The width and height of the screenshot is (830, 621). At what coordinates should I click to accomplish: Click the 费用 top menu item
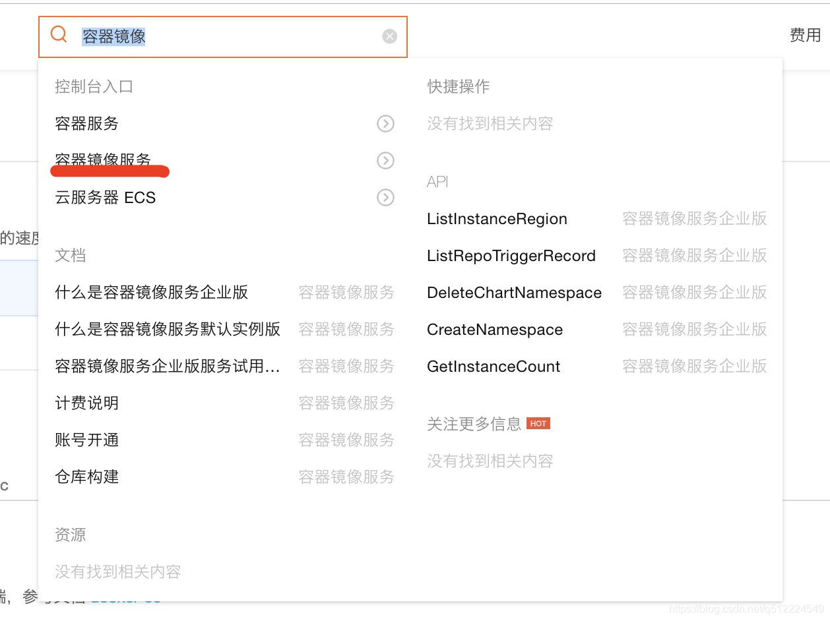[805, 35]
